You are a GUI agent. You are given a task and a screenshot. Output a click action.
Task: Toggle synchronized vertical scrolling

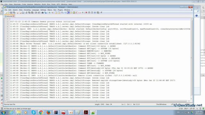56,12
